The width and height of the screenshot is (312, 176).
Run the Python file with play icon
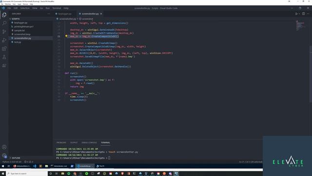coord(296,14)
